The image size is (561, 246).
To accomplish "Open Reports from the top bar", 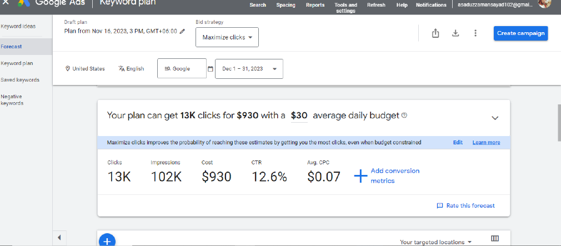I will (x=315, y=5).
